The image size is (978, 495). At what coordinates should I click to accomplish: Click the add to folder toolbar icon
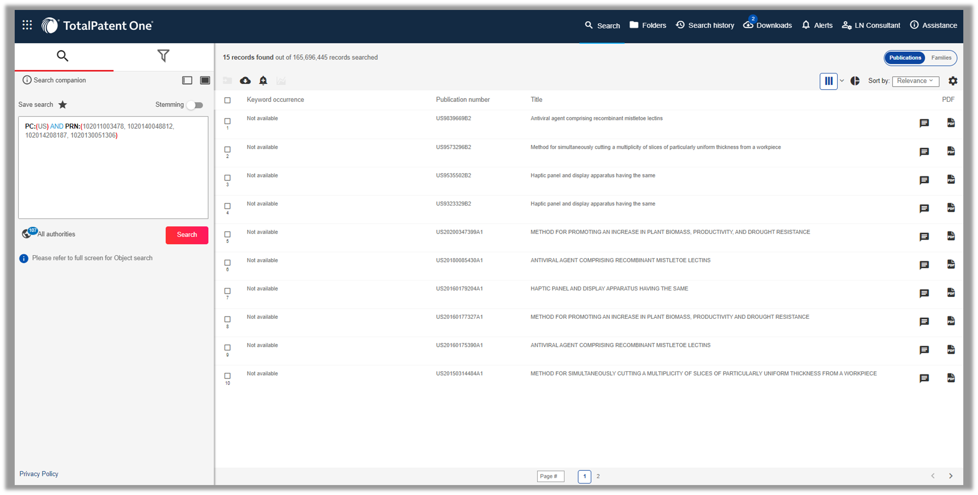click(x=228, y=81)
